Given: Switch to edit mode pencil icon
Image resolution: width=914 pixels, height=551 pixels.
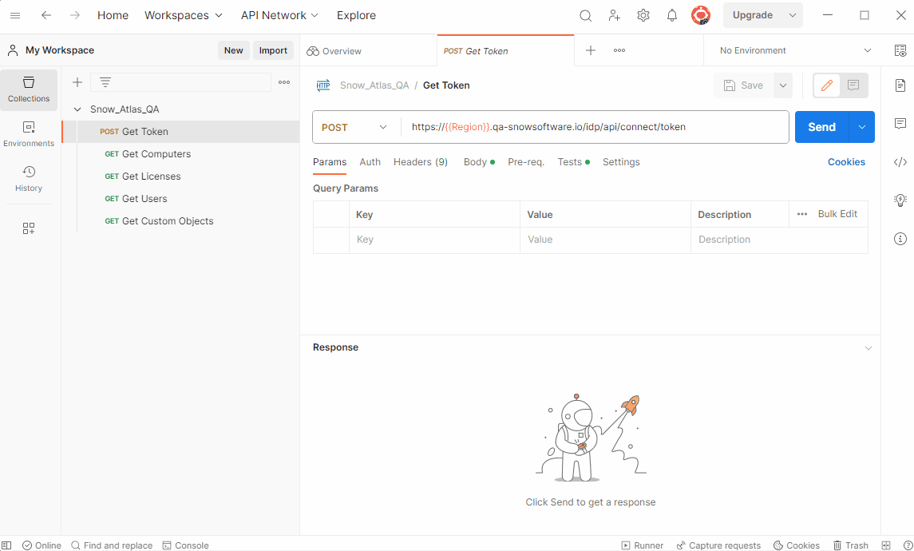Looking at the screenshot, I should [826, 85].
